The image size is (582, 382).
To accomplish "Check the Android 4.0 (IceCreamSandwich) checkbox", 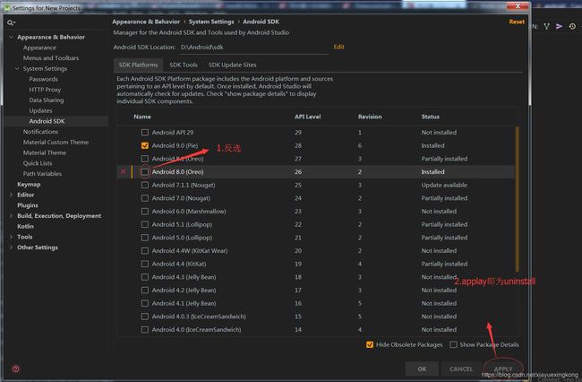I will 145,330.
